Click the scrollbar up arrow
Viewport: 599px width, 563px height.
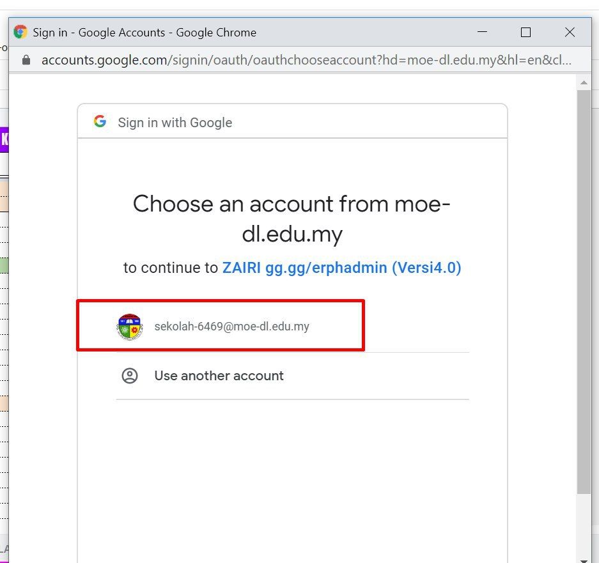[584, 82]
